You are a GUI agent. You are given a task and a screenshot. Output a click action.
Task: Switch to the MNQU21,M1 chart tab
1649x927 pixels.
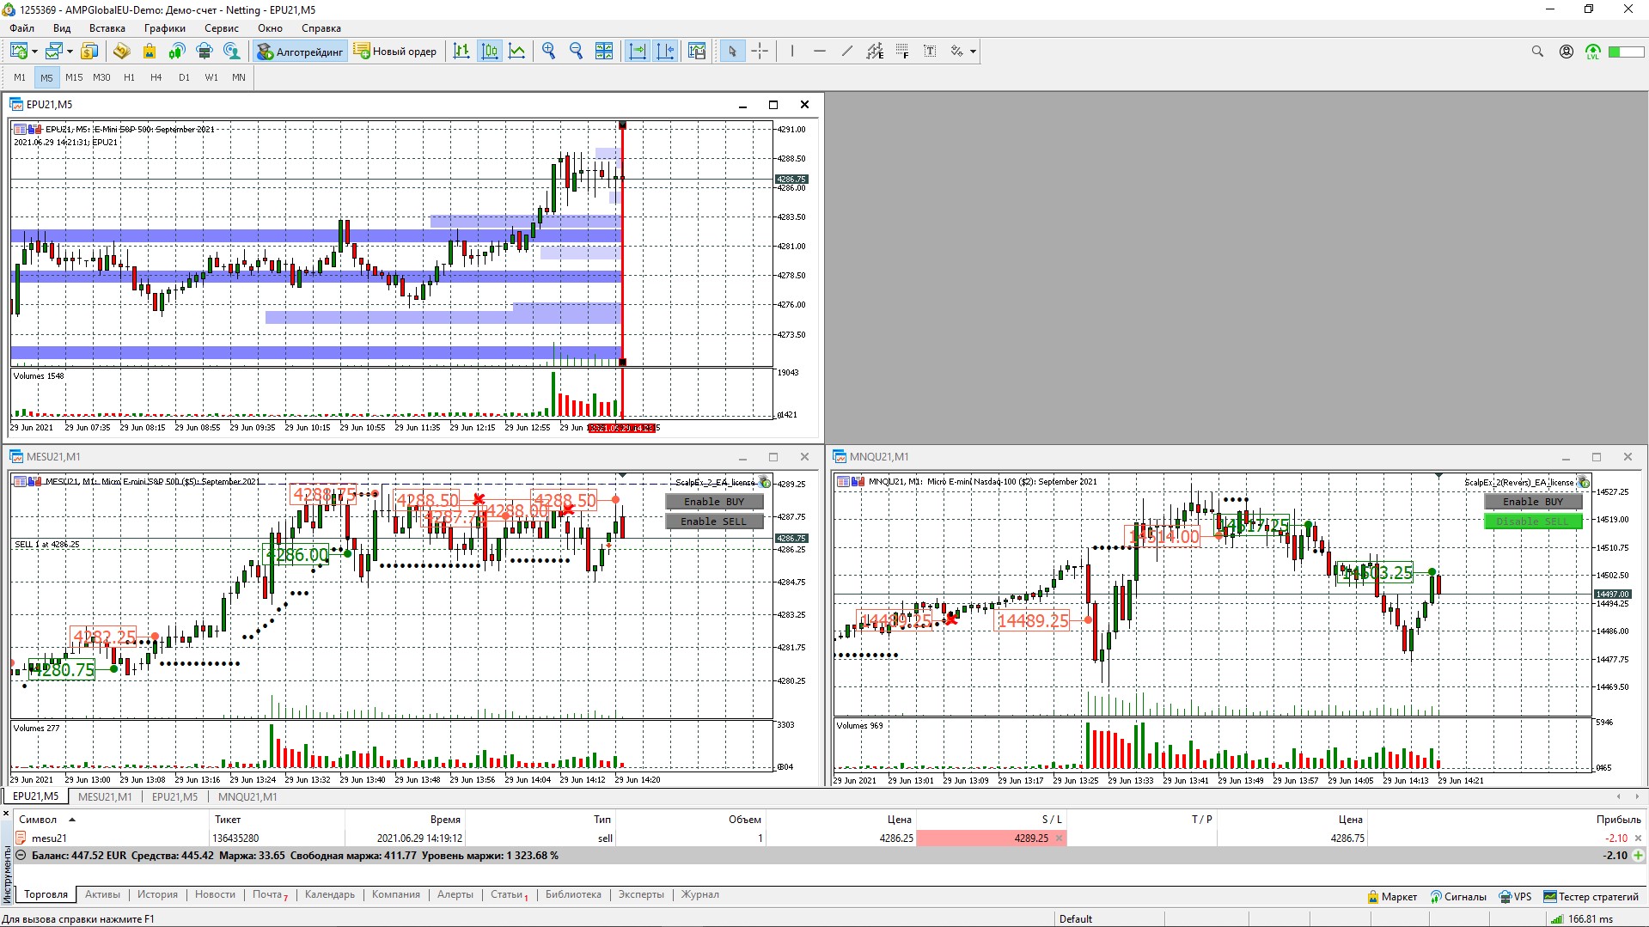tap(247, 796)
